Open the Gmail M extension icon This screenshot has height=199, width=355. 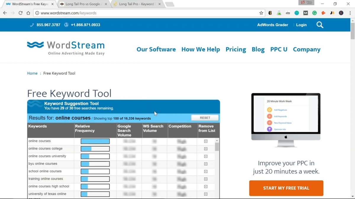pyautogui.click(x=306, y=13)
